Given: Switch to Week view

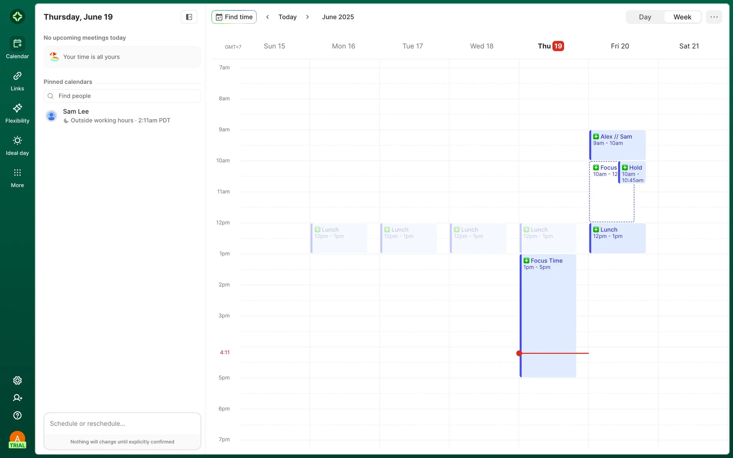Looking at the screenshot, I should point(682,17).
